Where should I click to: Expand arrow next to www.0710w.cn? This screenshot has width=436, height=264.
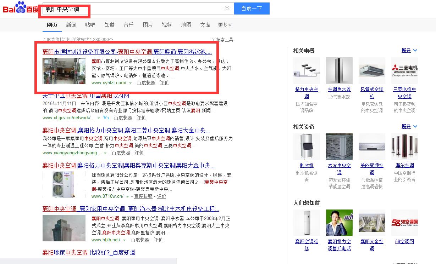[x=127, y=197]
